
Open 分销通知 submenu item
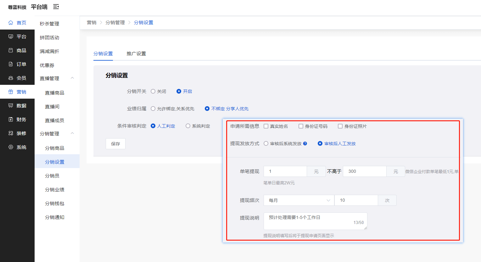[x=57, y=217]
